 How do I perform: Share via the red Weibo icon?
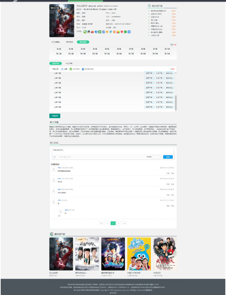92,32
